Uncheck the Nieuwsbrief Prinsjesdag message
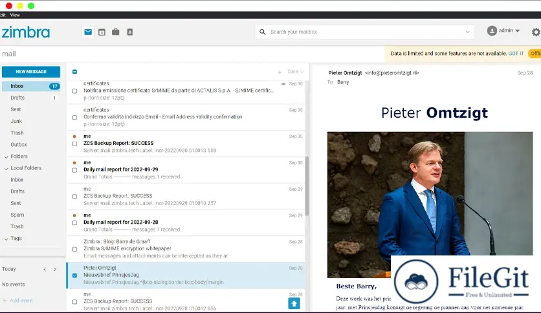This screenshot has height=313, width=541. tap(74, 275)
